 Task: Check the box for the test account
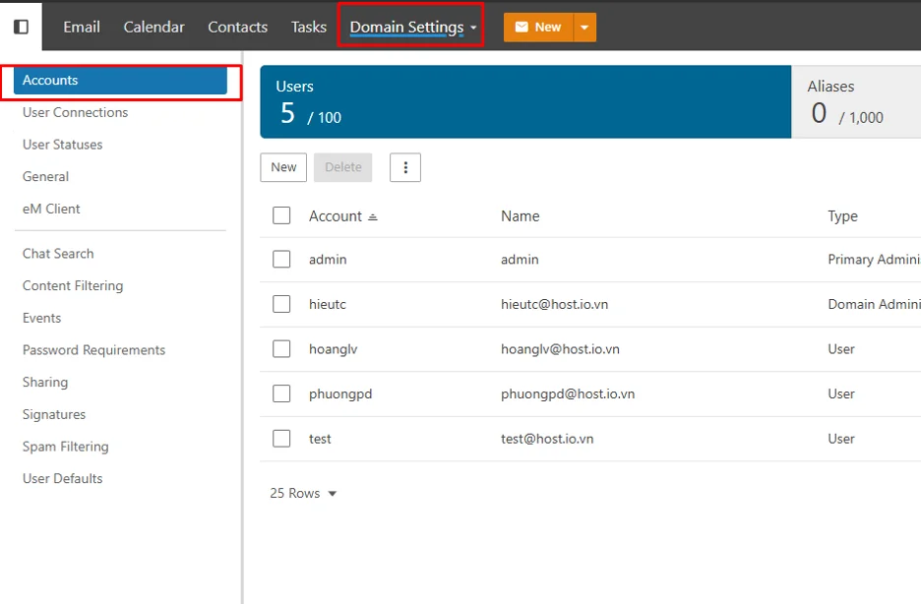[x=281, y=439]
